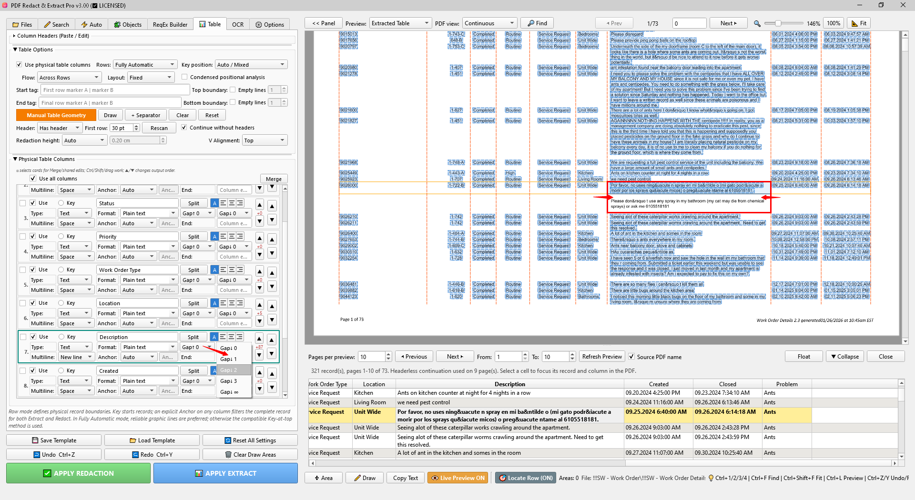Image resolution: width=915 pixels, height=500 pixels.
Task: Switch to the Search tab
Action: coord(56,24)
